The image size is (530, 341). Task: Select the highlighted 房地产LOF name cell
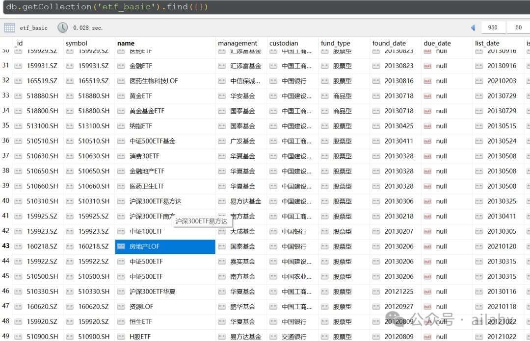[165, 246]
